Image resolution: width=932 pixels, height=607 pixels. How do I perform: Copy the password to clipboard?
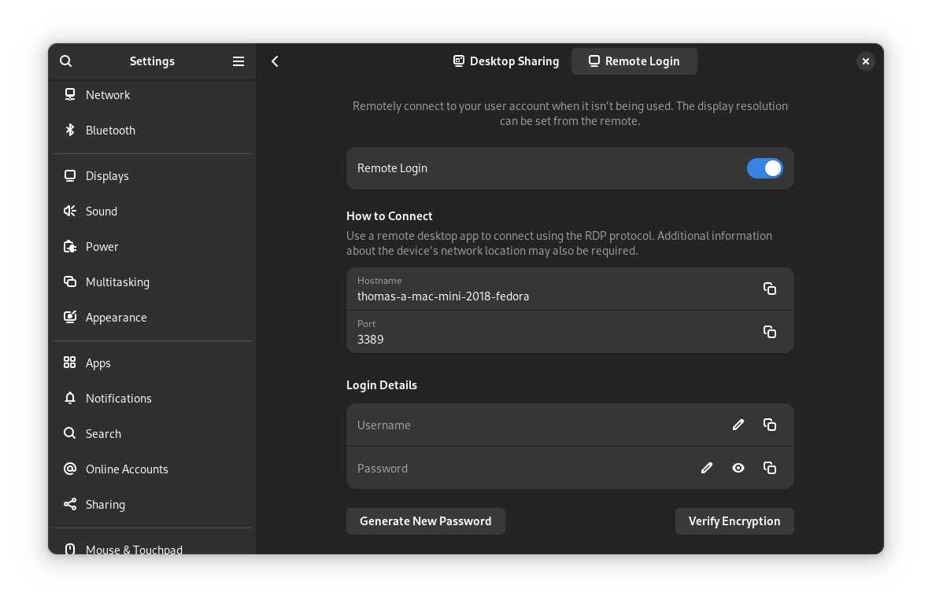tap(769, 468)
